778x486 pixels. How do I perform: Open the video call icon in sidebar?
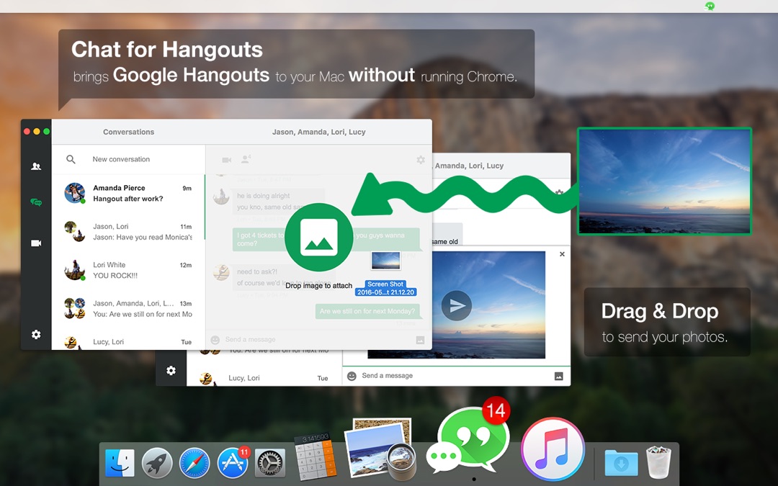[36, 243]
